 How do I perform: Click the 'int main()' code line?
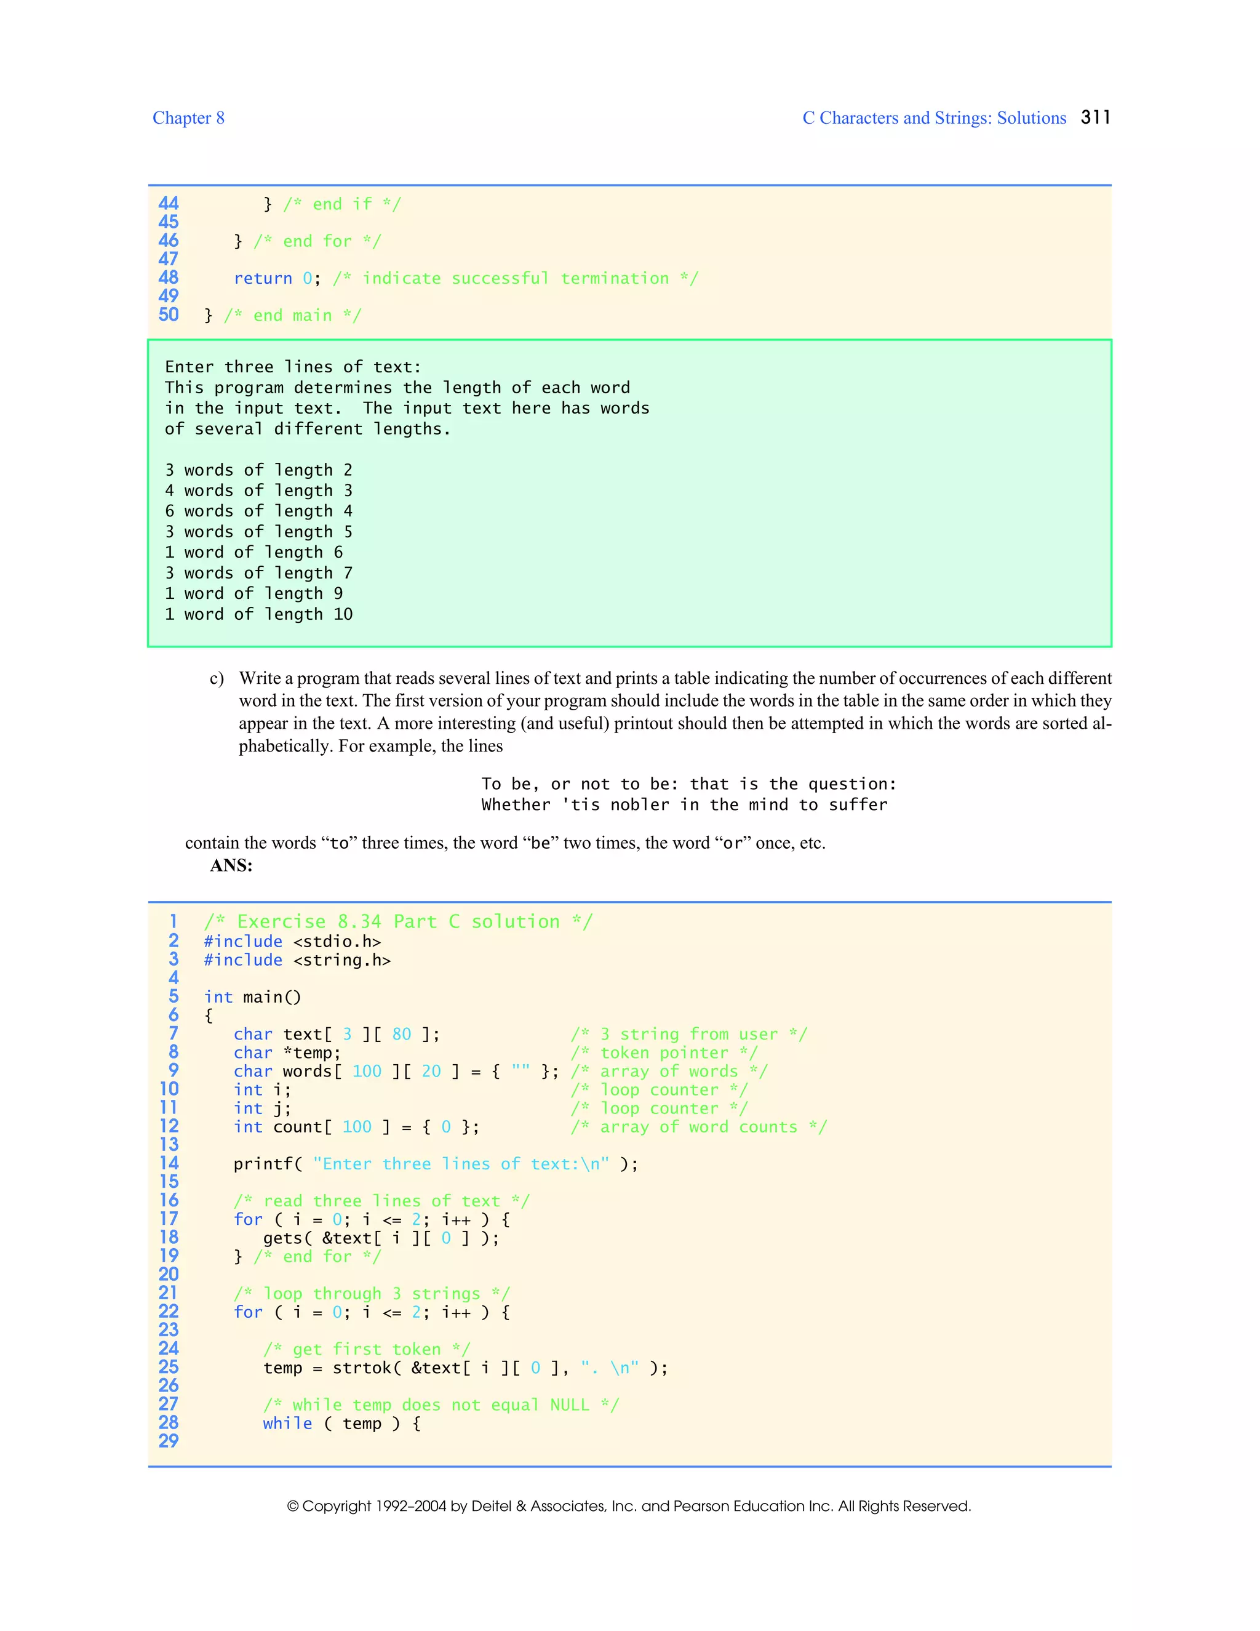(x=252, y=997)
